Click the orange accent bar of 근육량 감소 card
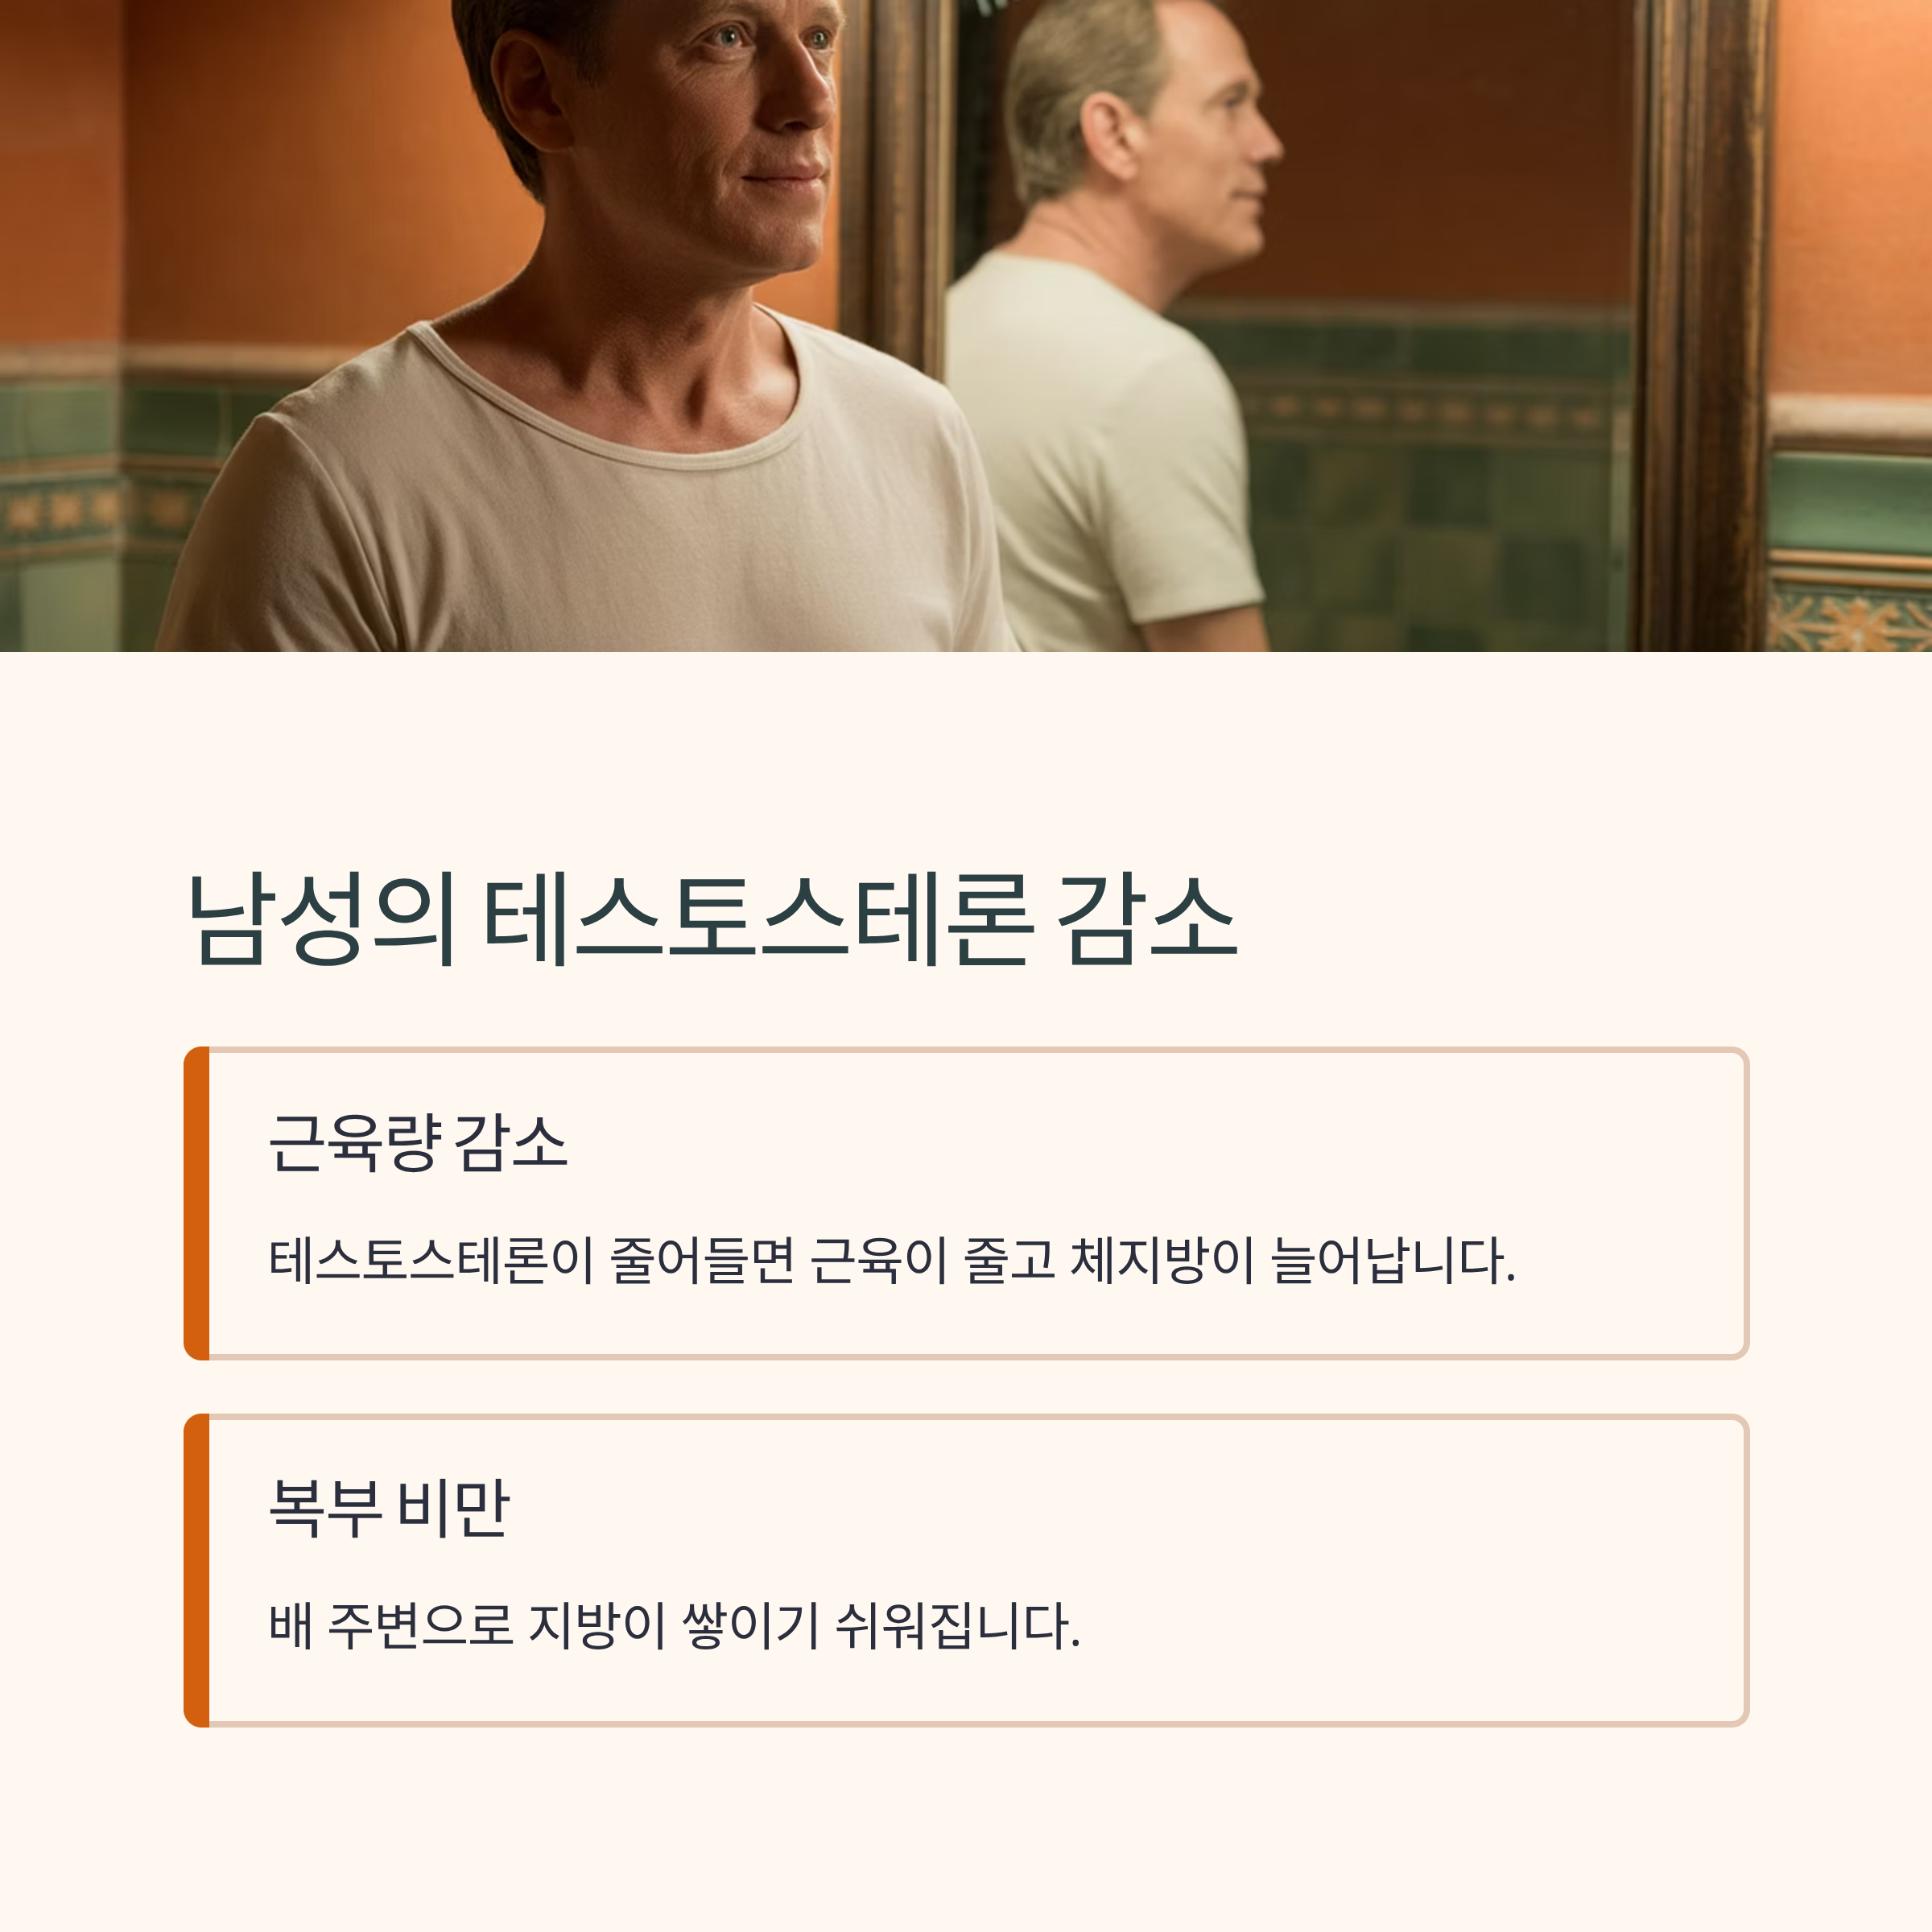The height and width of the screenshot is (1932, 1932). [x=197, y=1203]
